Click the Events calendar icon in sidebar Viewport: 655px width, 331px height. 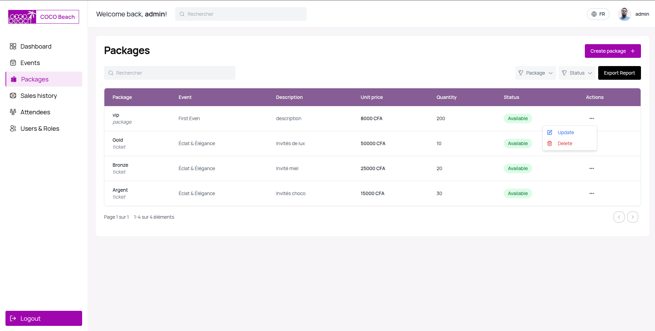13,63
